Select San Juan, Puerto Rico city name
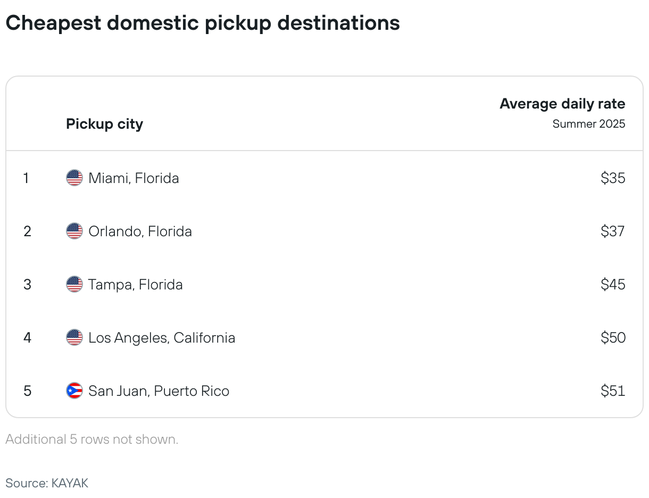 (x=159, y=391)
